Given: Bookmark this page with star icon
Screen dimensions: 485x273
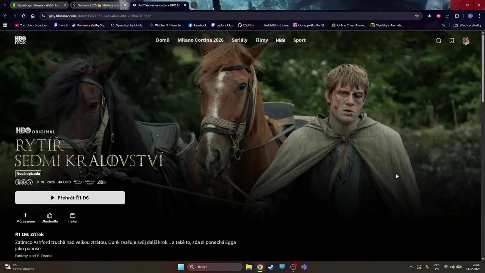Looking at the screenshot, I should point(417,16).
